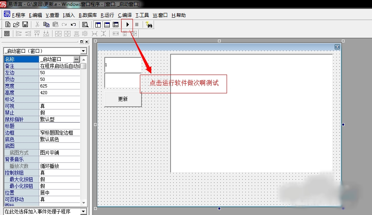
Task: Create a new file from the toolbar
Action: [x=7, y=24]
